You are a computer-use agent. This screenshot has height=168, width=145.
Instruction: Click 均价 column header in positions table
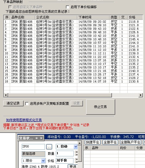coord(127,148)
